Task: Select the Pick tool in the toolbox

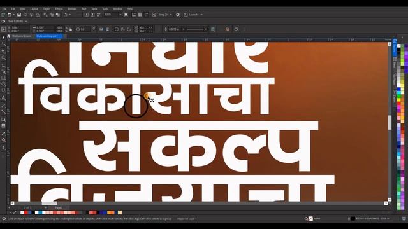Action: (x=3, y=38)
